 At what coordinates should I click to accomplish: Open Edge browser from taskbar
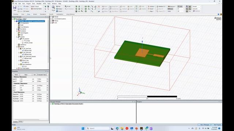point(117,128)
